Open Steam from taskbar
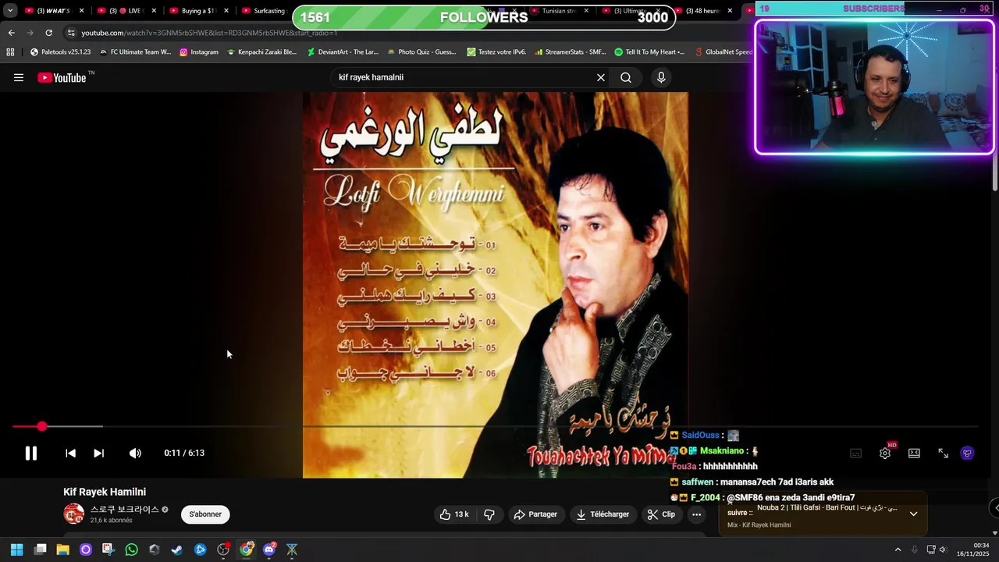Screen dimensions: 999x562 [177, 550]
